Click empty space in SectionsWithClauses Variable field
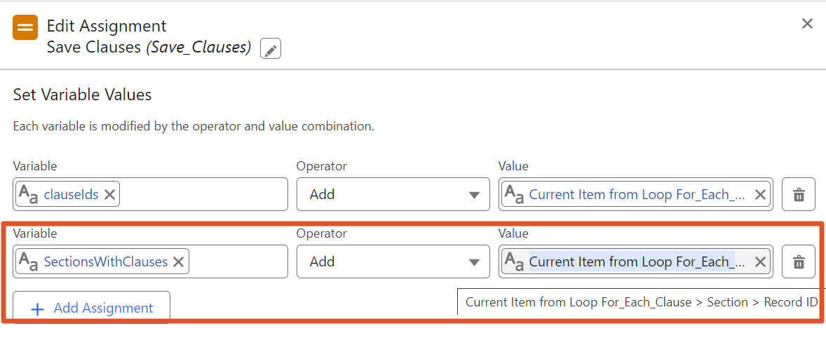Screen dimensions: 826x340 tap(238, 261)
